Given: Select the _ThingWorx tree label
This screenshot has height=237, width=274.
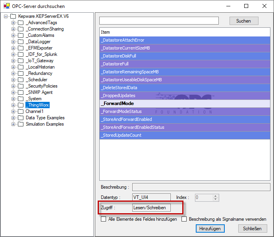Looking at the screenshot, I should pyautogui.click(x=37, y=105).
